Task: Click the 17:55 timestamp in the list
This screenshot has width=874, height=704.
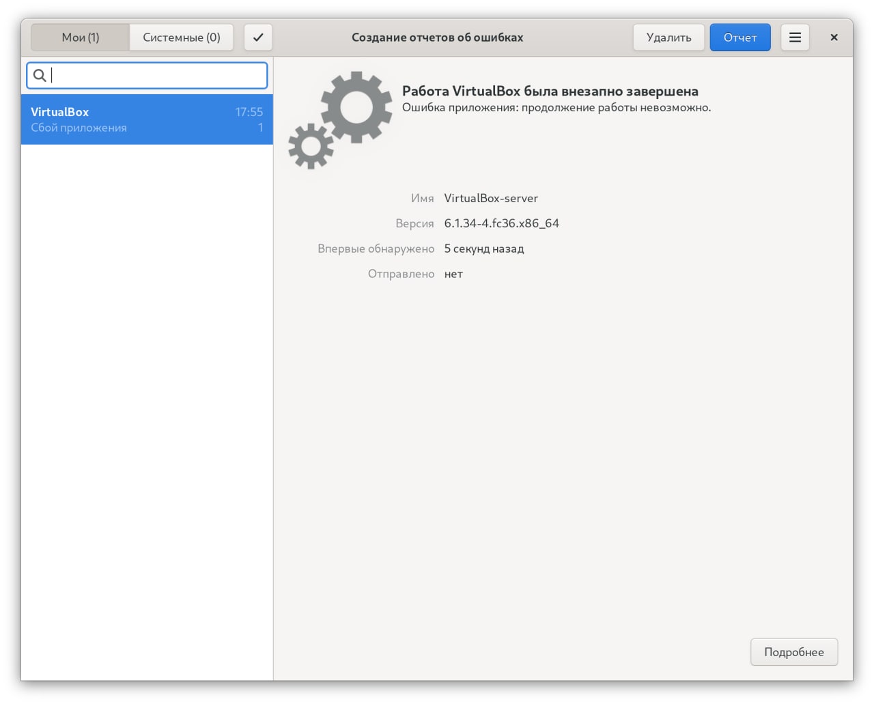Action: (249, 112)
